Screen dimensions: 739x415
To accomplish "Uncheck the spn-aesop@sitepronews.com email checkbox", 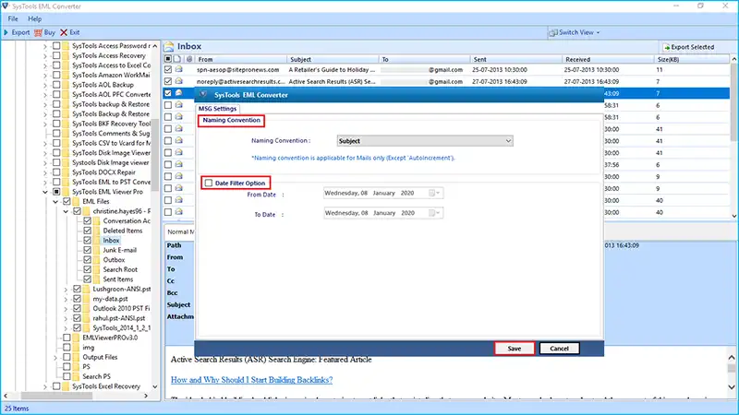I will [168, 70].
